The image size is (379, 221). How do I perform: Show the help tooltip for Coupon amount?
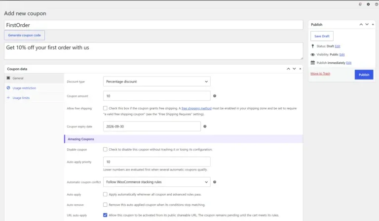[215, 96]
